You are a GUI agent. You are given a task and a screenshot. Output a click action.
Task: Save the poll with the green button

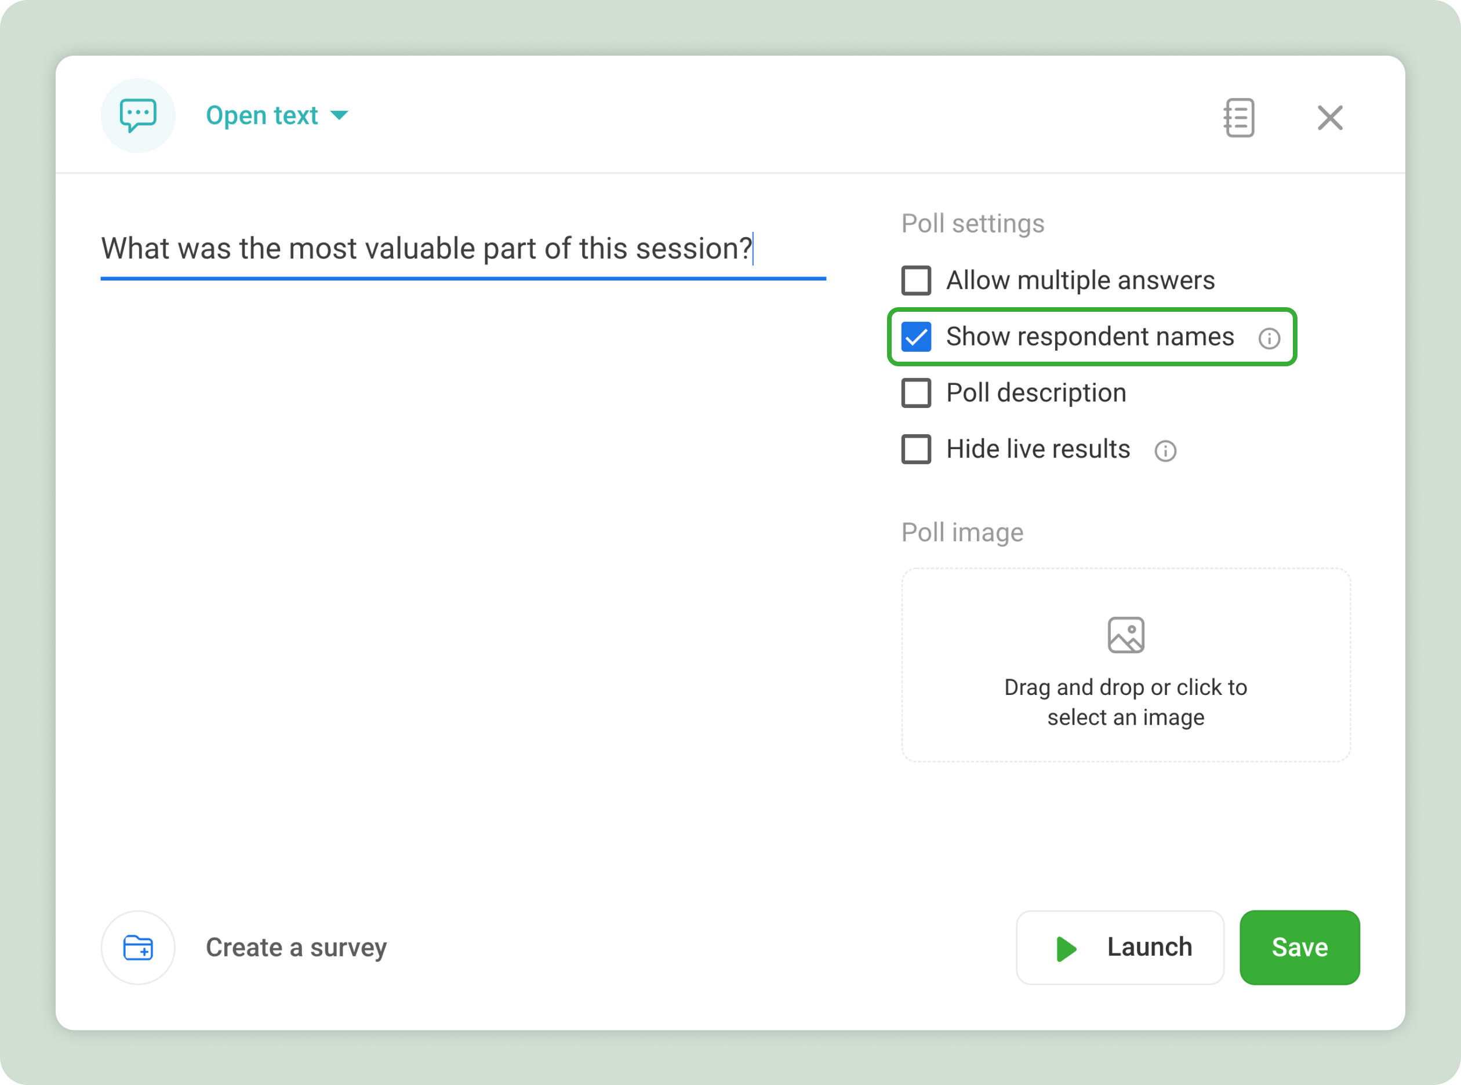click(1299, 947)
